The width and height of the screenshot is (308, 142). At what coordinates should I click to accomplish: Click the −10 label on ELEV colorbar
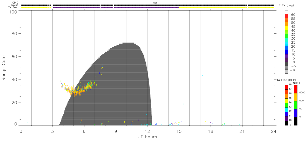293,70
